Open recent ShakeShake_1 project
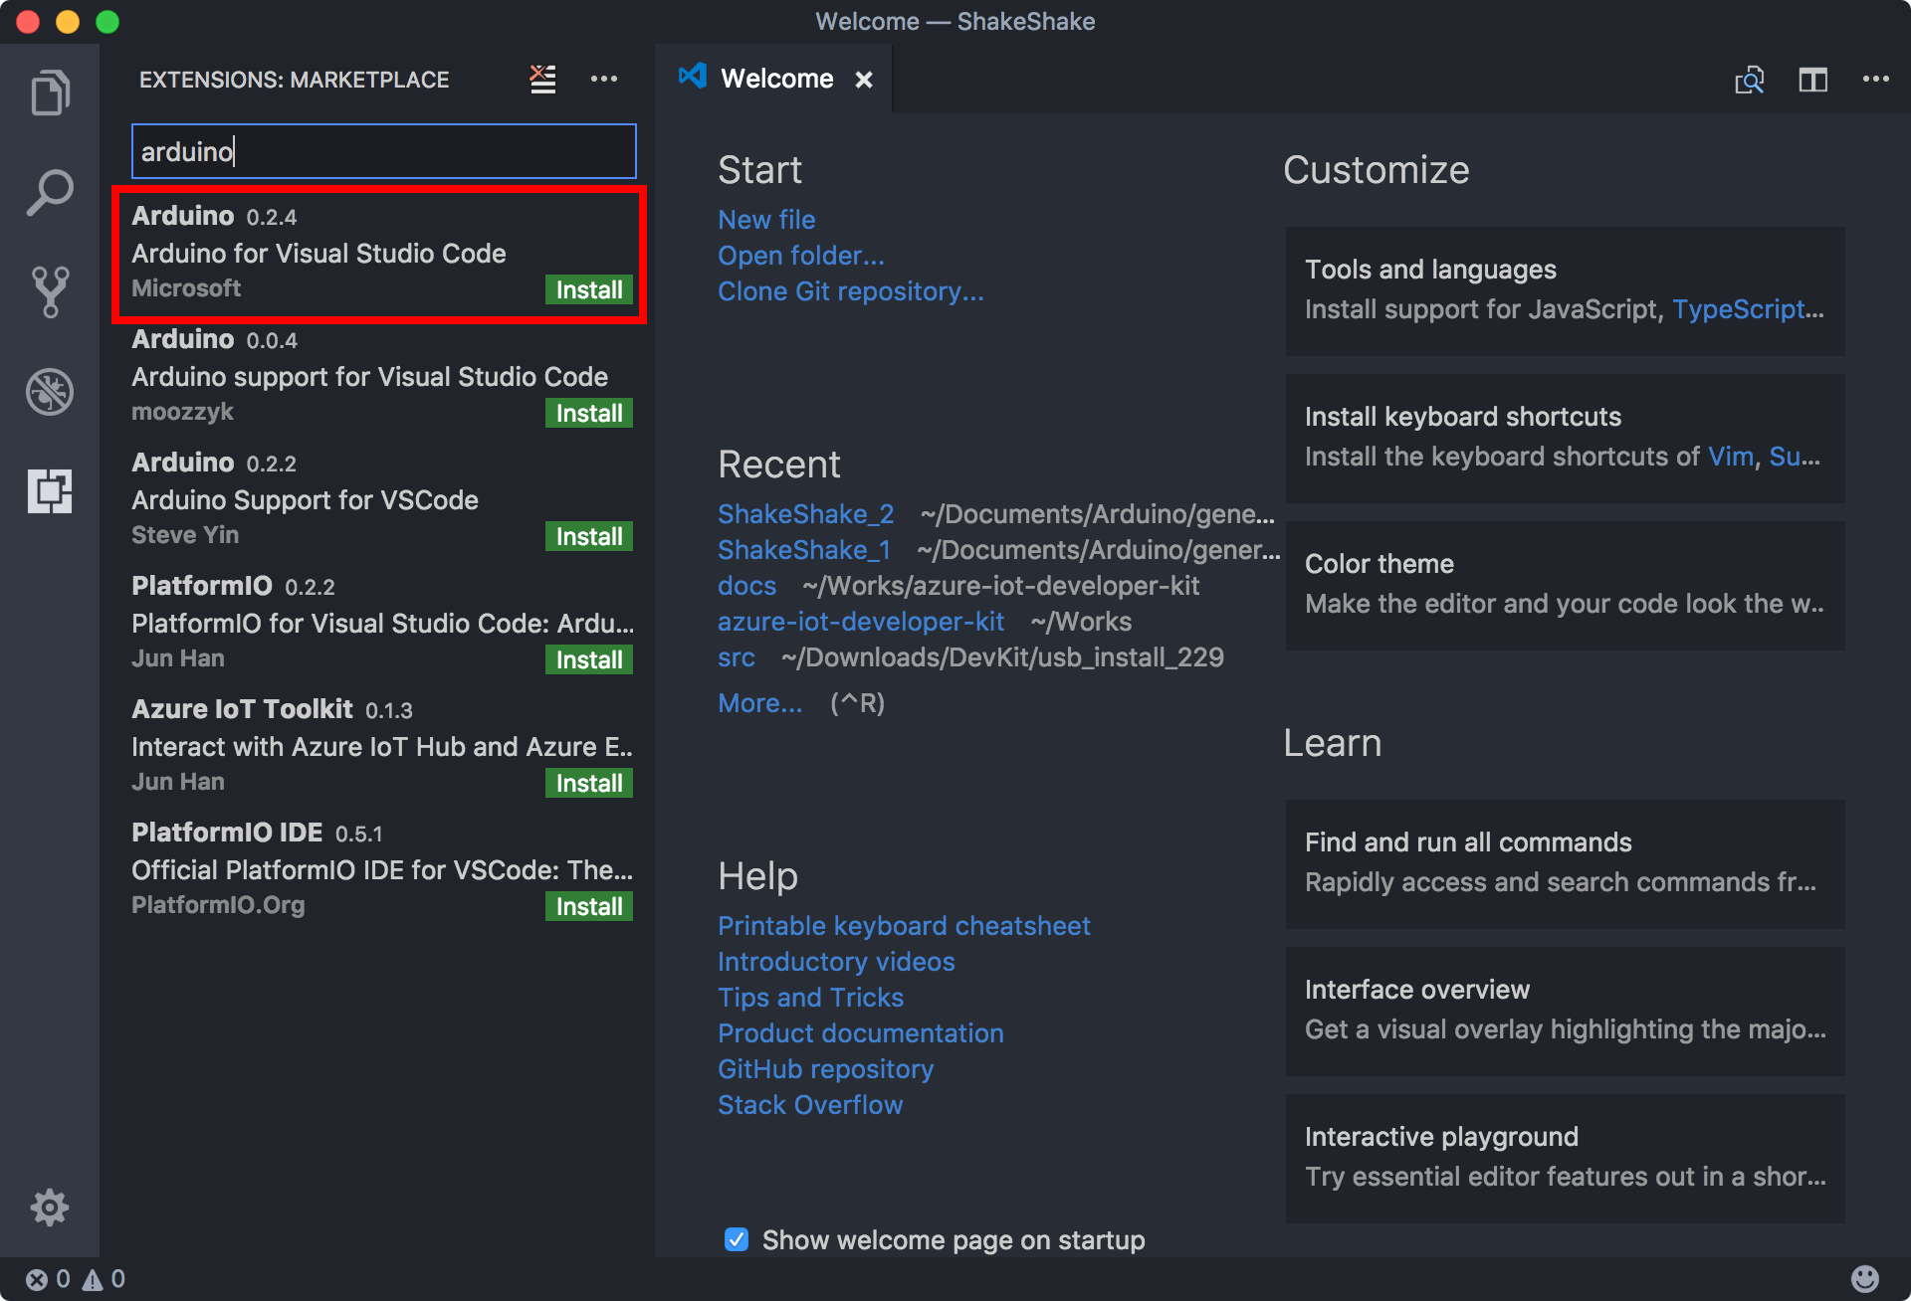The height and width of the screenshot is (1301, 1911). (804, 550)
